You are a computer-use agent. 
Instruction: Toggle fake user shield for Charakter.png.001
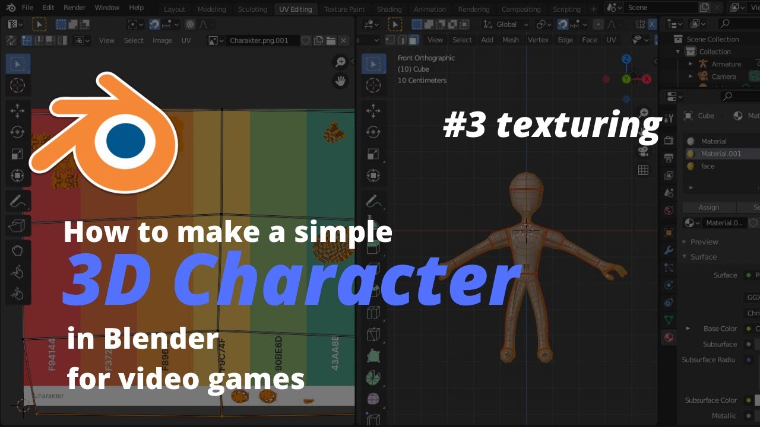coord(306,40)
